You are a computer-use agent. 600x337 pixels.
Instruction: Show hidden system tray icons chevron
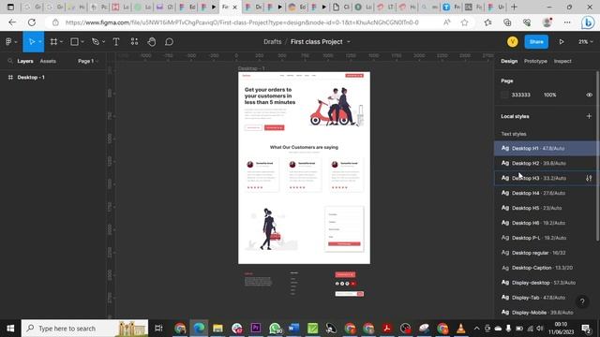click(x=476, y=329)
